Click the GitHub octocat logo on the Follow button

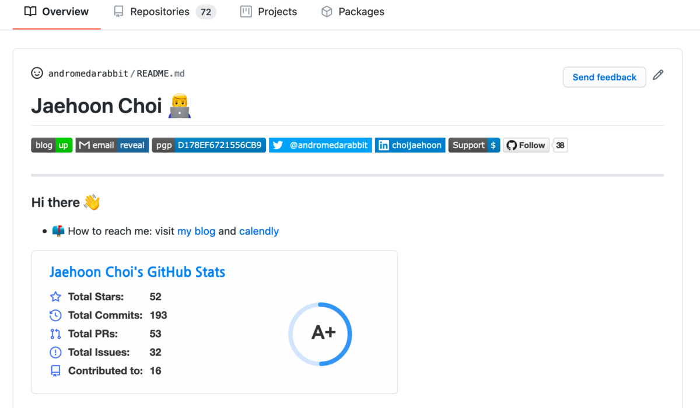coord(512,145)
